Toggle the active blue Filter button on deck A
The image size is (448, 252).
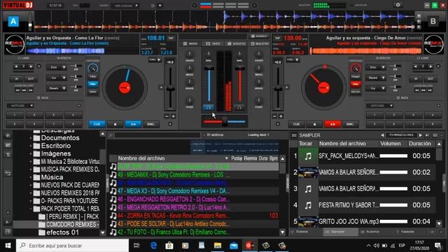point(93,84)
